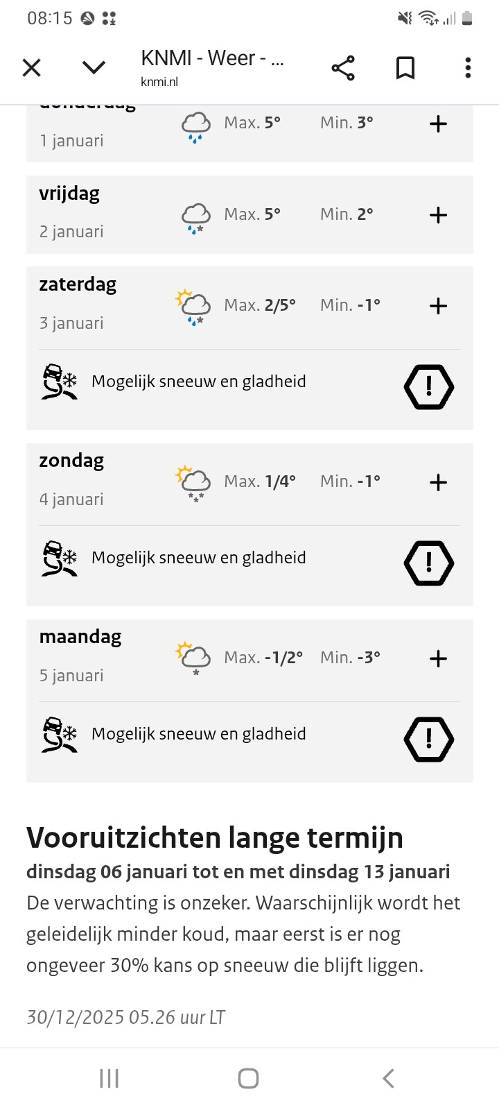Expand donderdag 1 januari forecast
The image size is (499, 1110).
point(438,124)
